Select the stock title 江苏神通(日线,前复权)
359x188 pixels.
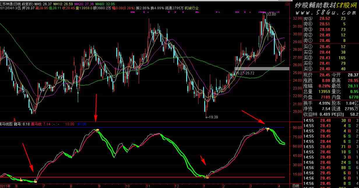[x=17, y=4]
